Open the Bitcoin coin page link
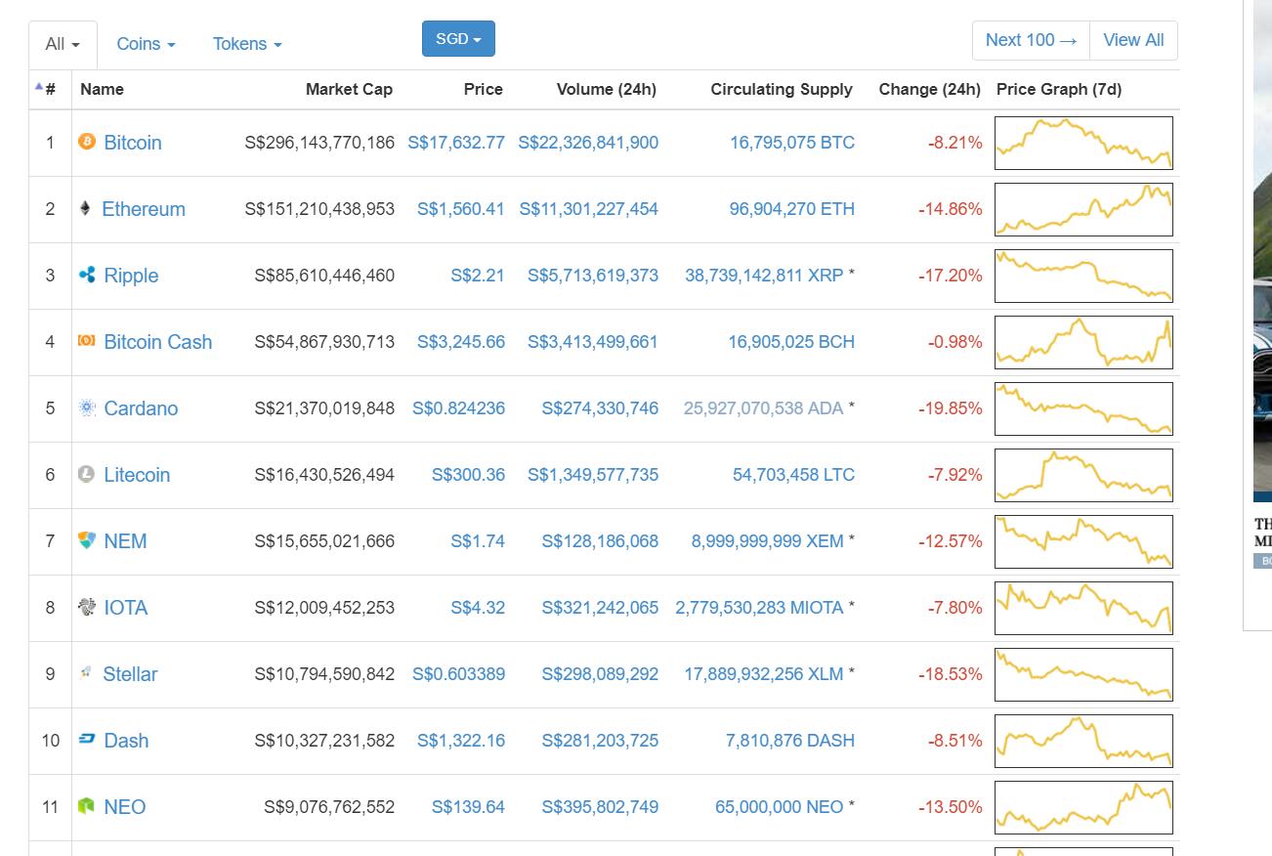 tap(133, 143)
